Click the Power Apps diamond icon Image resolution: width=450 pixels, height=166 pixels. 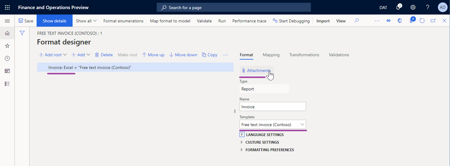(x=389, y=21)
